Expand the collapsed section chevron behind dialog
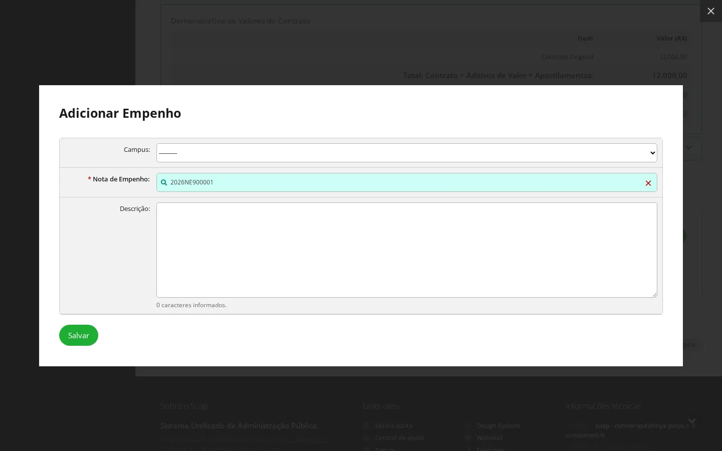The image size is (722, 451). click(x=689, y=148)
